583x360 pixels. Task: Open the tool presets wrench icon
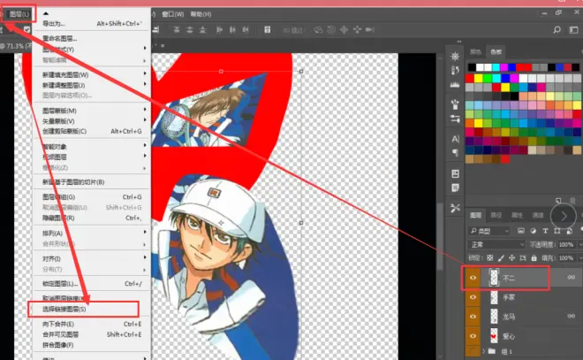point(455,208)
